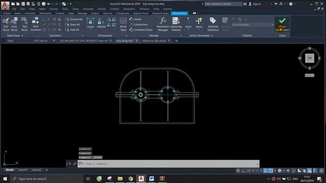This screenshot has height=183, width=326.
Task: Click the workspace switching gear icon
Action: click(x=280, y=171)
